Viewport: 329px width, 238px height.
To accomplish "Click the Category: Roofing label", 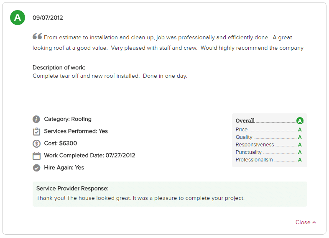I will click(68, 119).
